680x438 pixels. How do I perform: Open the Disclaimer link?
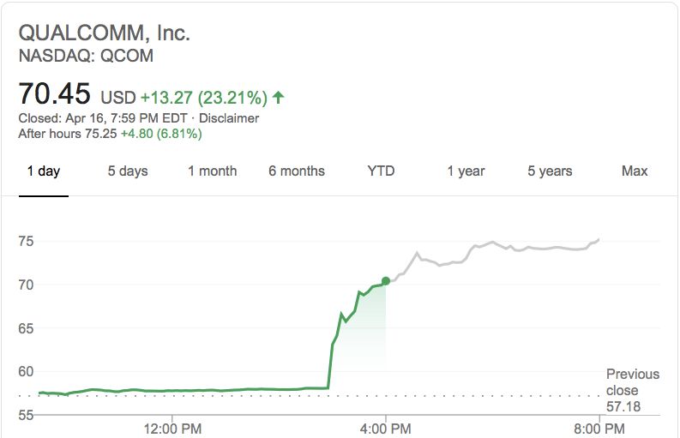pos(229,118)
